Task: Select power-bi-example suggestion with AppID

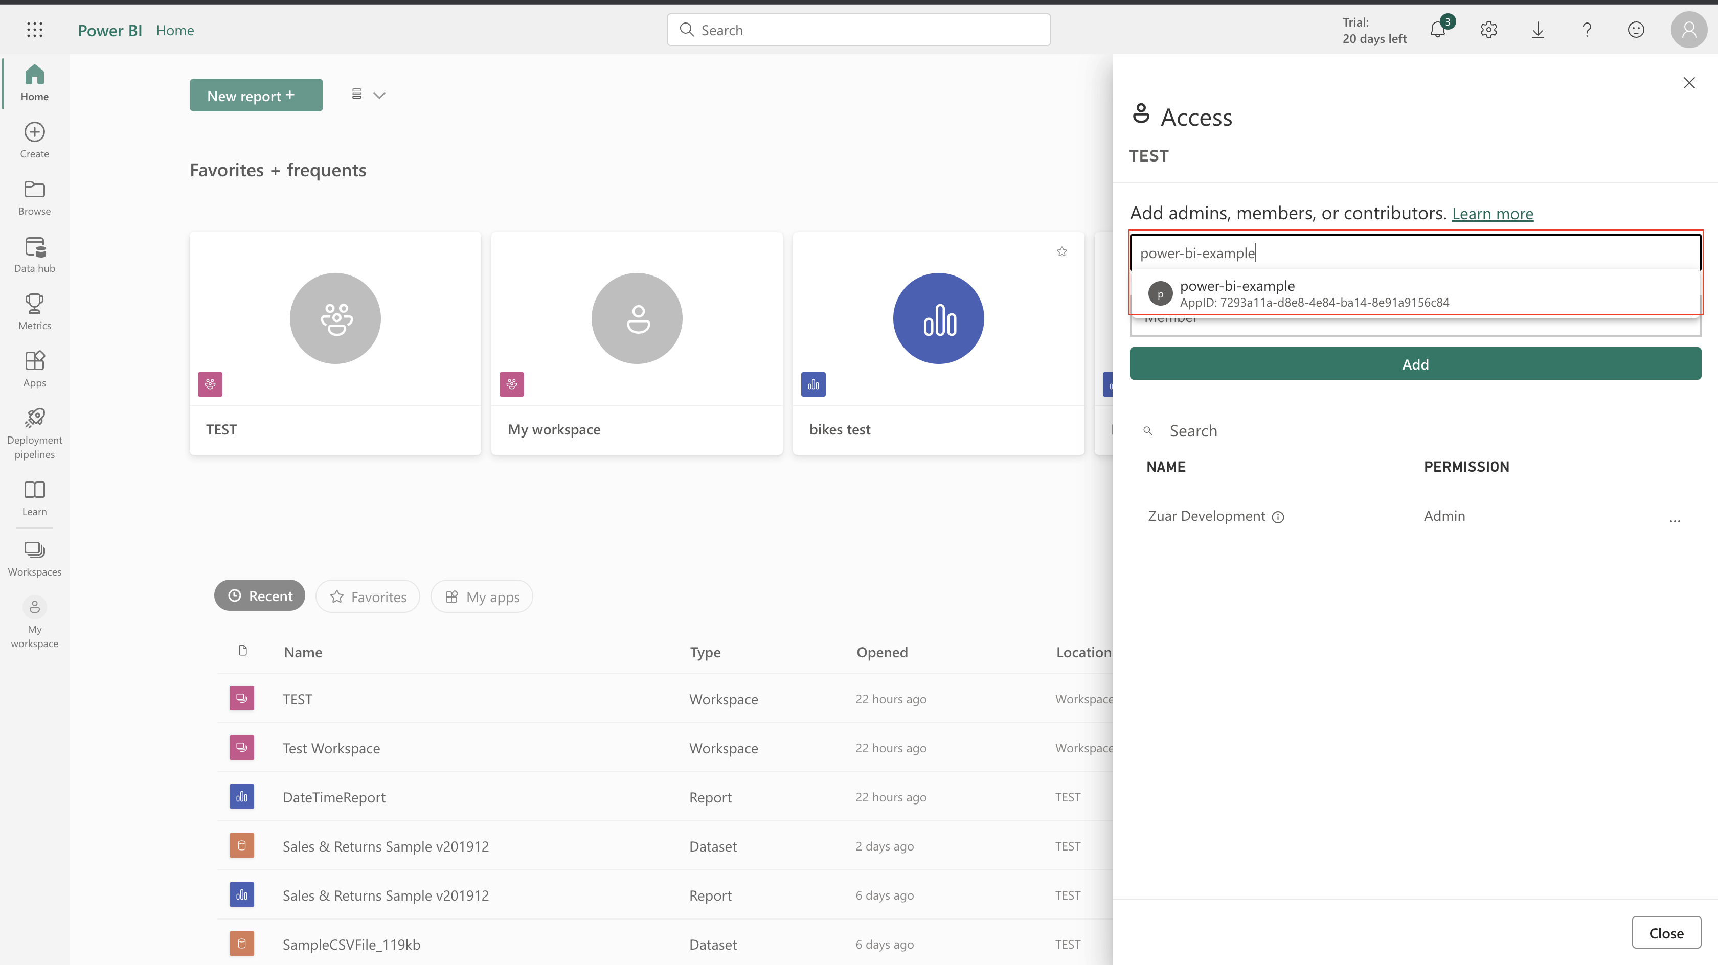Action: tap(1415, 293)
